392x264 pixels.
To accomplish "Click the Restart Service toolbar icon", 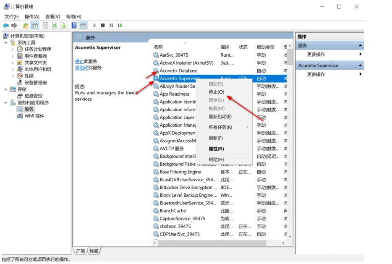I will click(120, 26).
